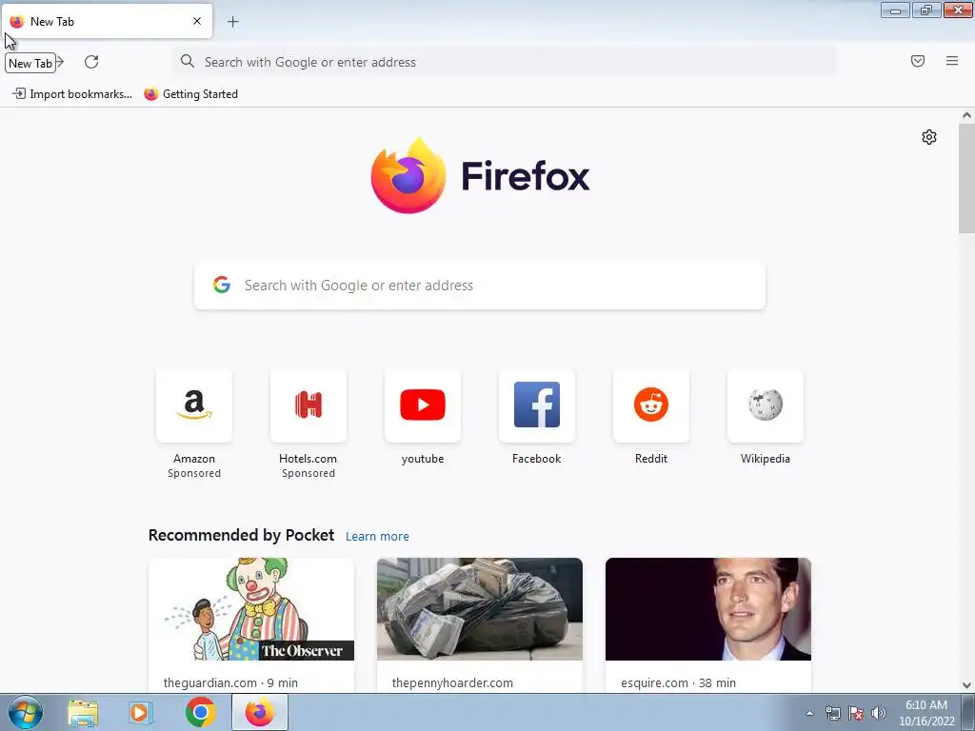Open a new tab with the plus button
This screenshot has width=975, height=731.
pyautogui.click(x=232, y=22)
